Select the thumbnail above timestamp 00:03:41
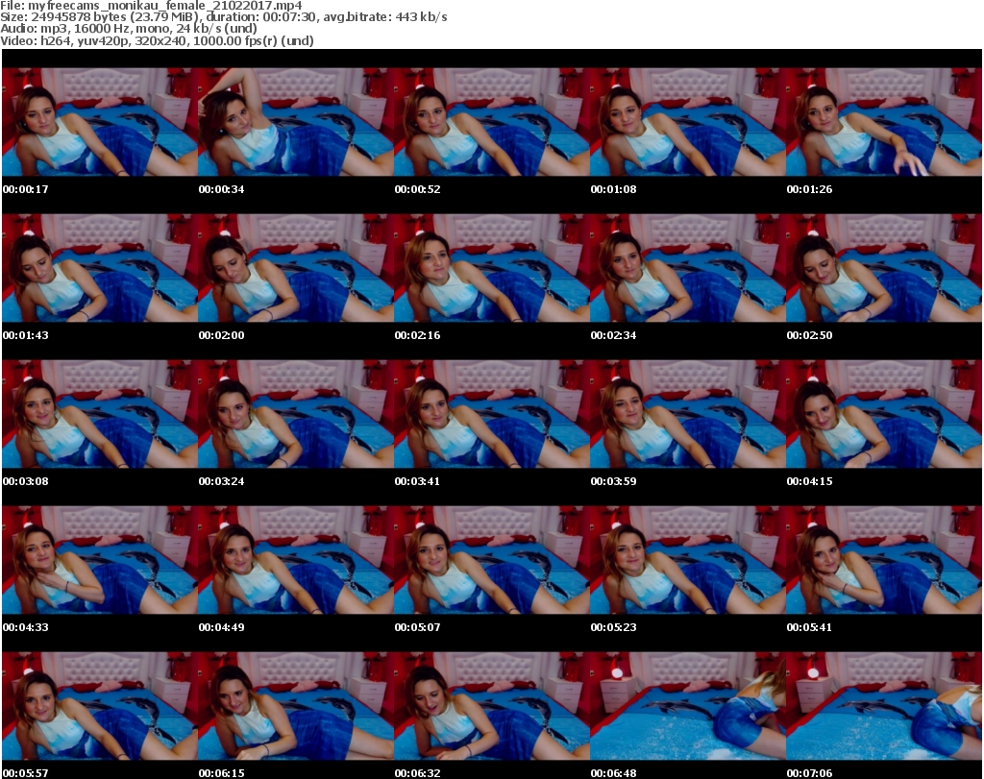This screenshot has width=984, height=779. (x=491, y=414)
